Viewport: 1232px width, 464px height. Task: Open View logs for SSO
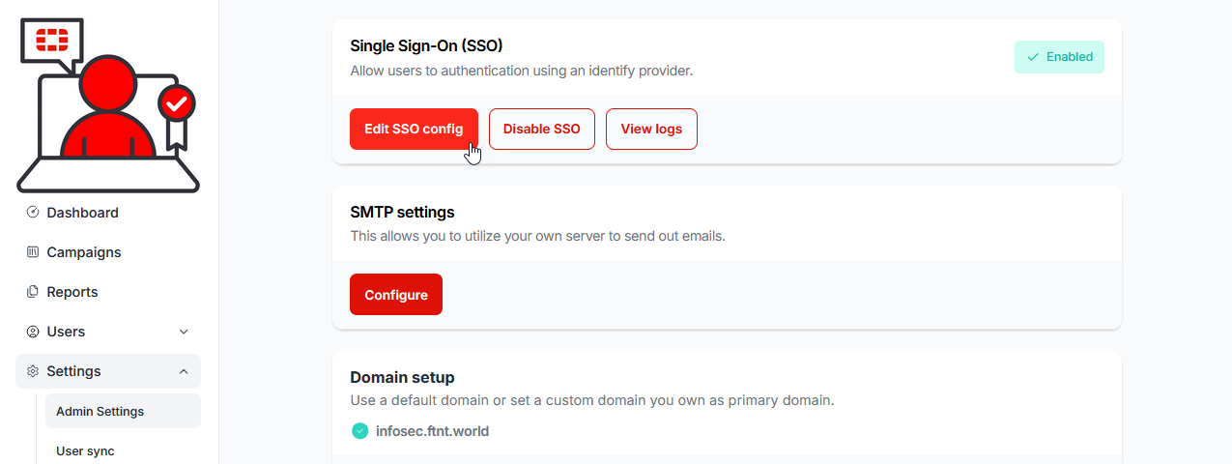[x=651, y=129]
